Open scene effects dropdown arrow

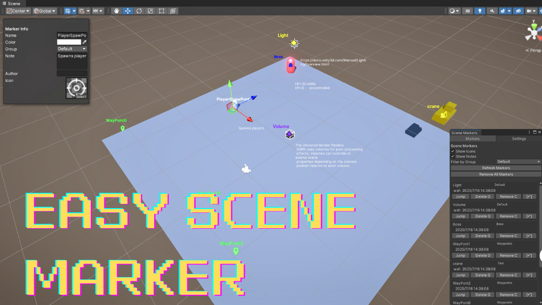click(x=509, y=11)
